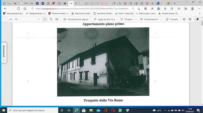Viewport: 203px width, 113px height.
Task: Click the page number input field
Action: (5, 19)
